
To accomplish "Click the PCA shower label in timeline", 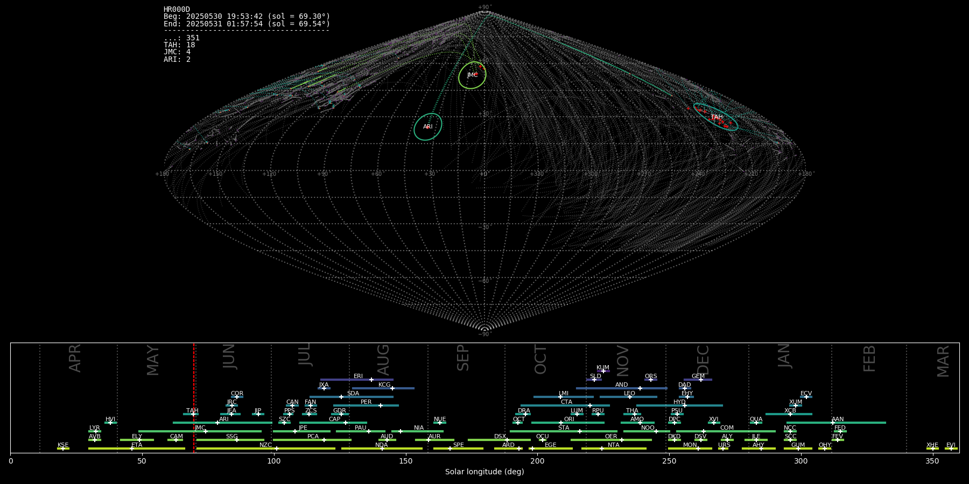I will tap(313, 437).
